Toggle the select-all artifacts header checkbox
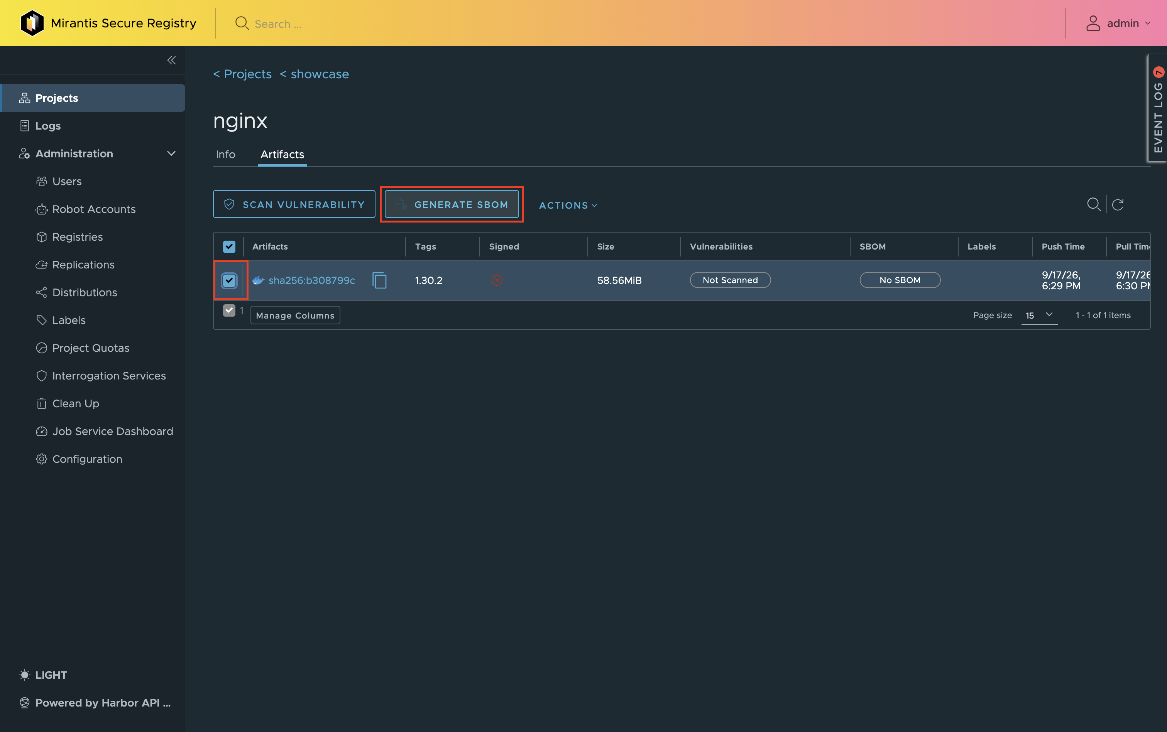Screen dimensions: 1167x732 pos(229,247)
